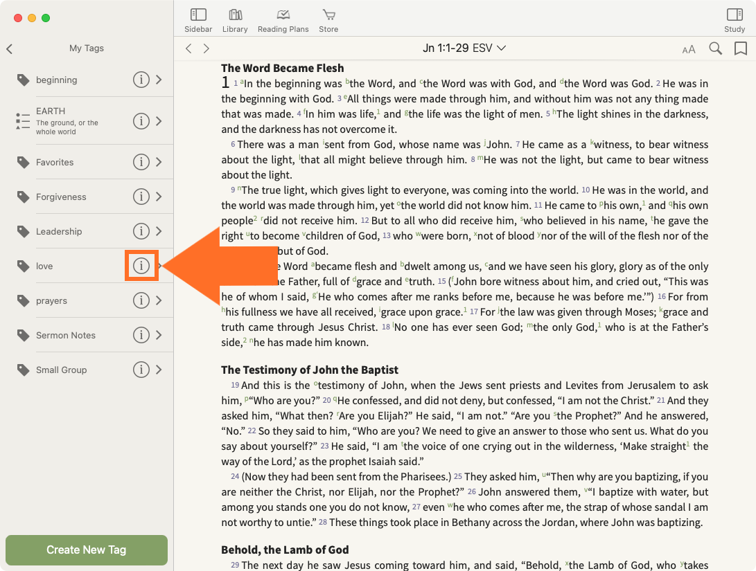
Task: Expand Favorites tag chevron
Action: click(159, 162)
